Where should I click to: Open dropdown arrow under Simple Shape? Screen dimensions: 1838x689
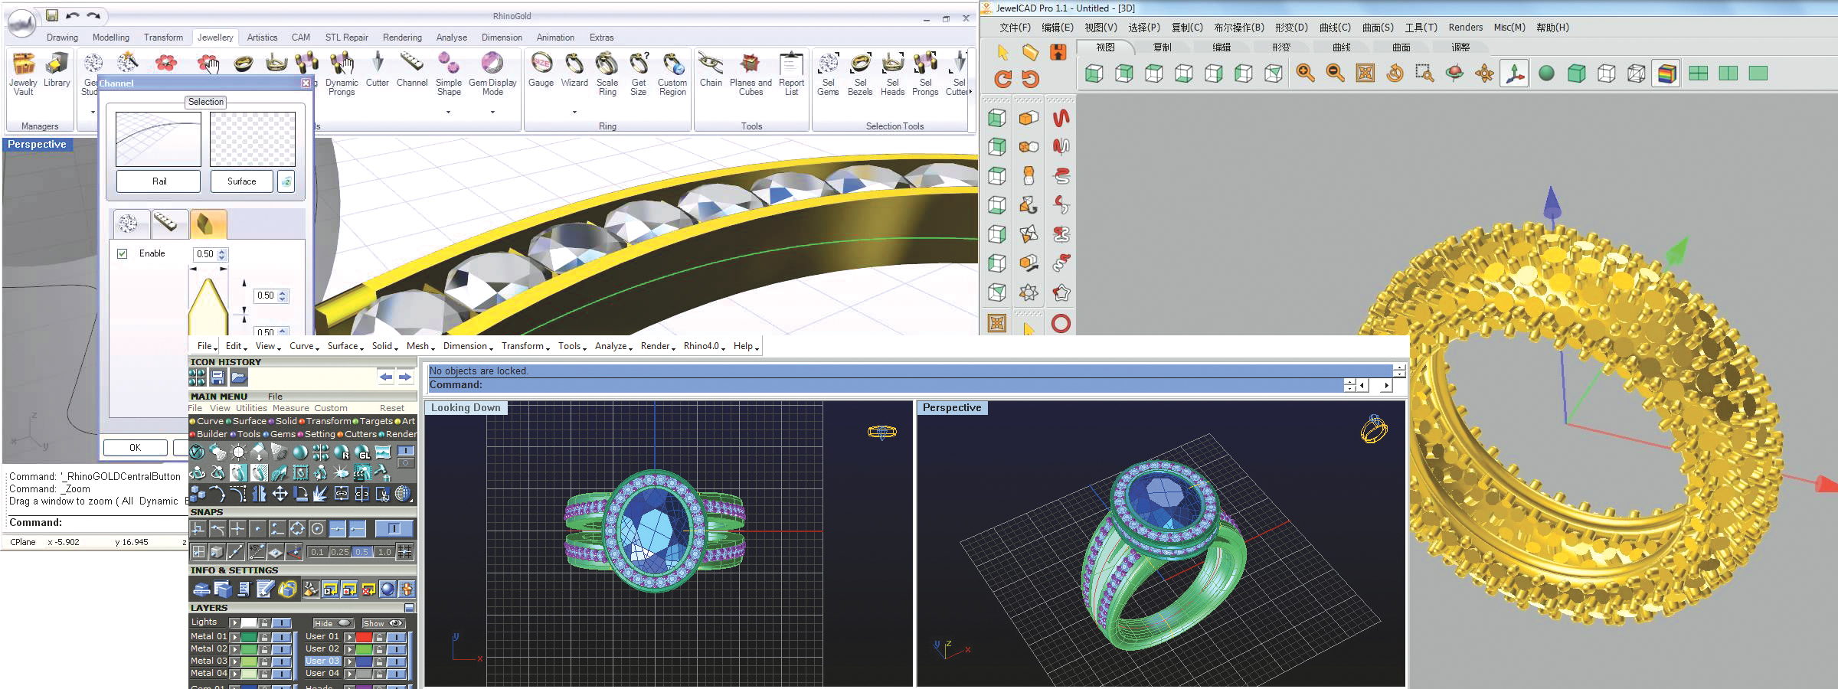449,112
